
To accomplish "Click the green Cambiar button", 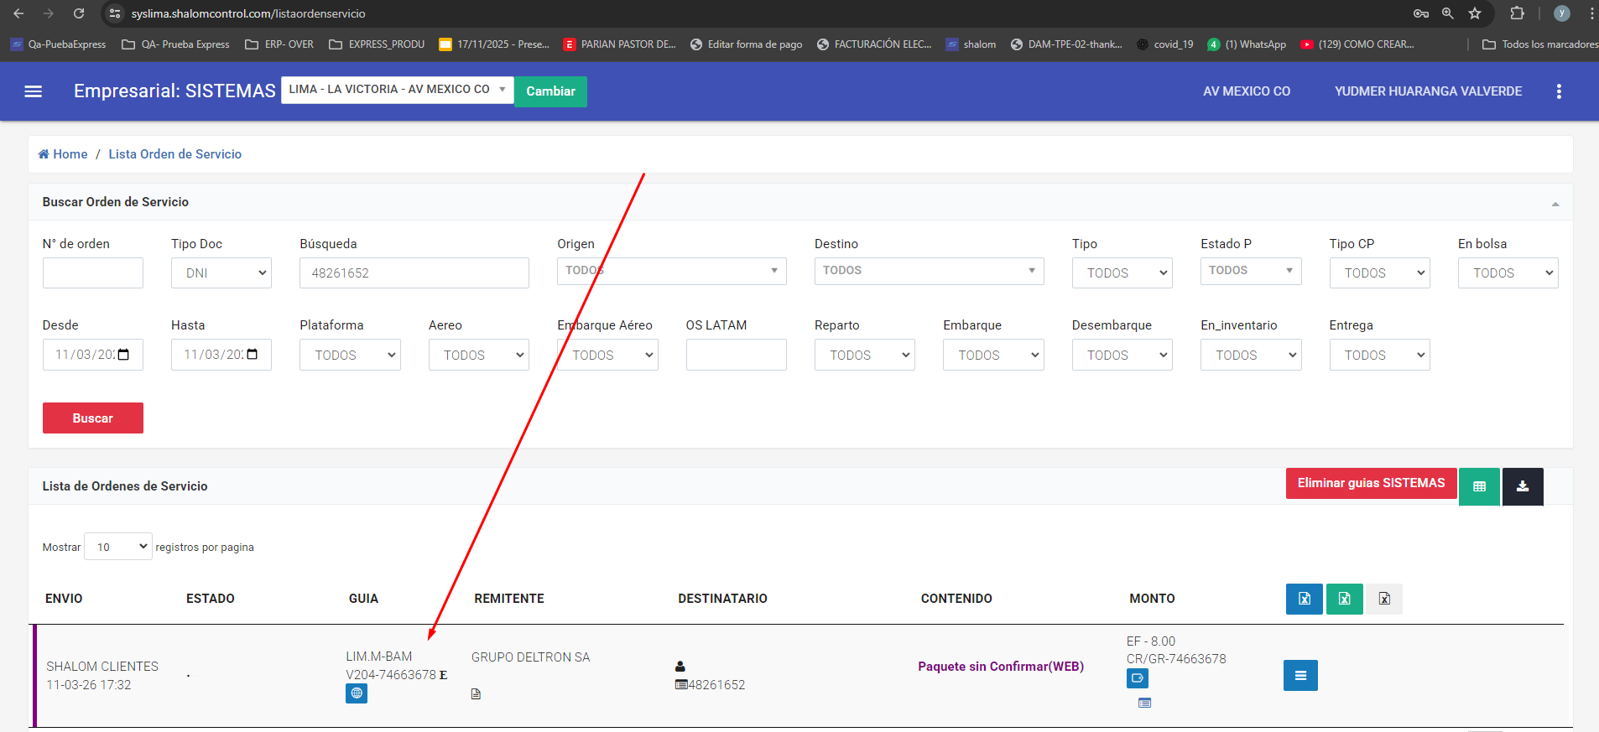I will (550, 91).
